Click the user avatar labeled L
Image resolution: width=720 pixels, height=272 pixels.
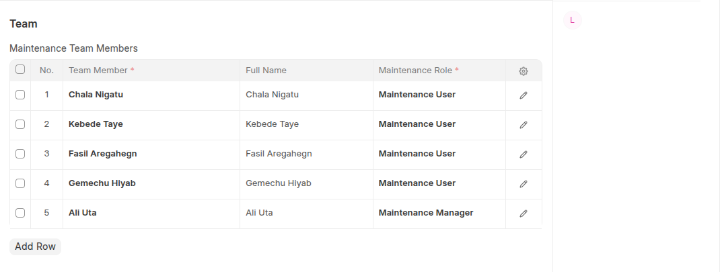pyautogui.click(x=572, y=20)
